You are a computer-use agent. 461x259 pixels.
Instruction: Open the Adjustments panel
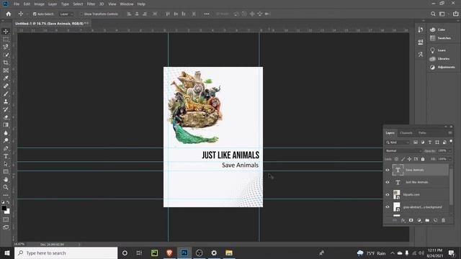click(x=442, y=67)
